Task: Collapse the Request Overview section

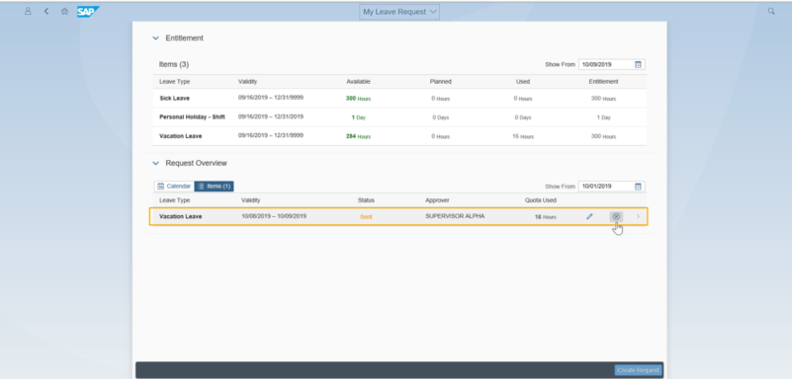Action: click(155, 163)
